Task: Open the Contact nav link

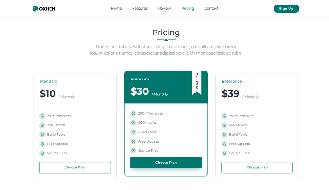Action: click(211, 9)
